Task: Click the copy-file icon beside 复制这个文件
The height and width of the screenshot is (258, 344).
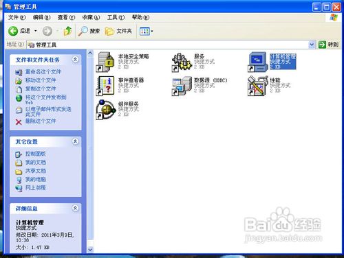Action: coord(19,89)
